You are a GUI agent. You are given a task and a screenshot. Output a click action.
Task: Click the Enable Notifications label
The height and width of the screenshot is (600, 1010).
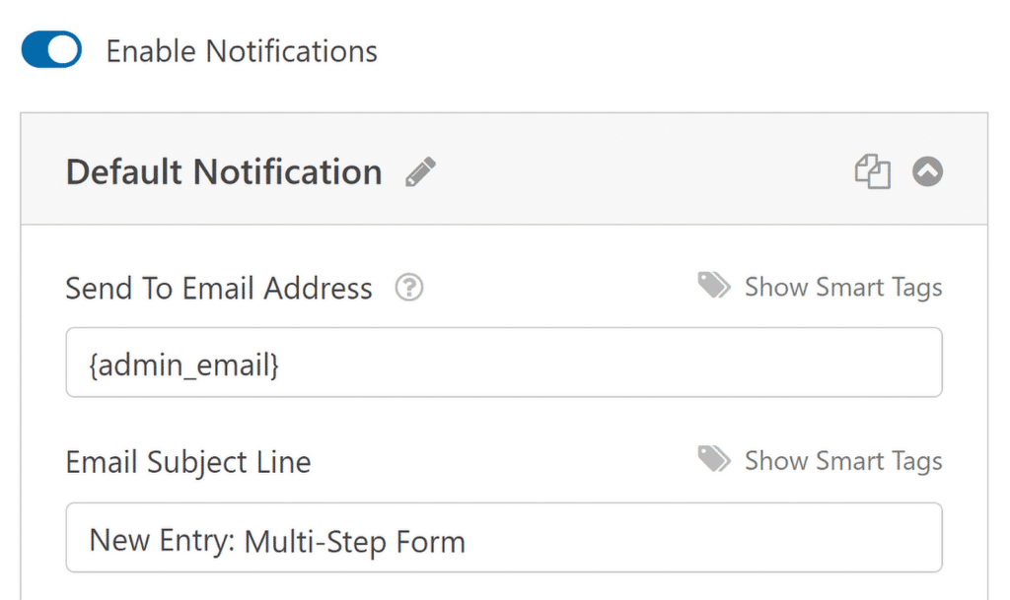pos(242,50)
